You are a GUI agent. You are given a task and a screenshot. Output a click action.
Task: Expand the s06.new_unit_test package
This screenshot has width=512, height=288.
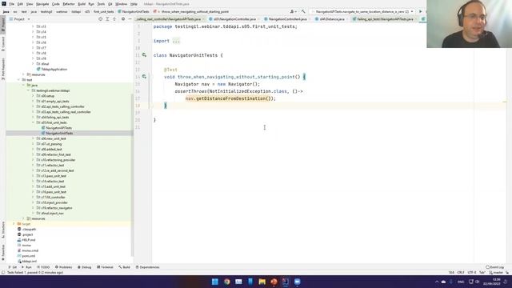[33, 138]
